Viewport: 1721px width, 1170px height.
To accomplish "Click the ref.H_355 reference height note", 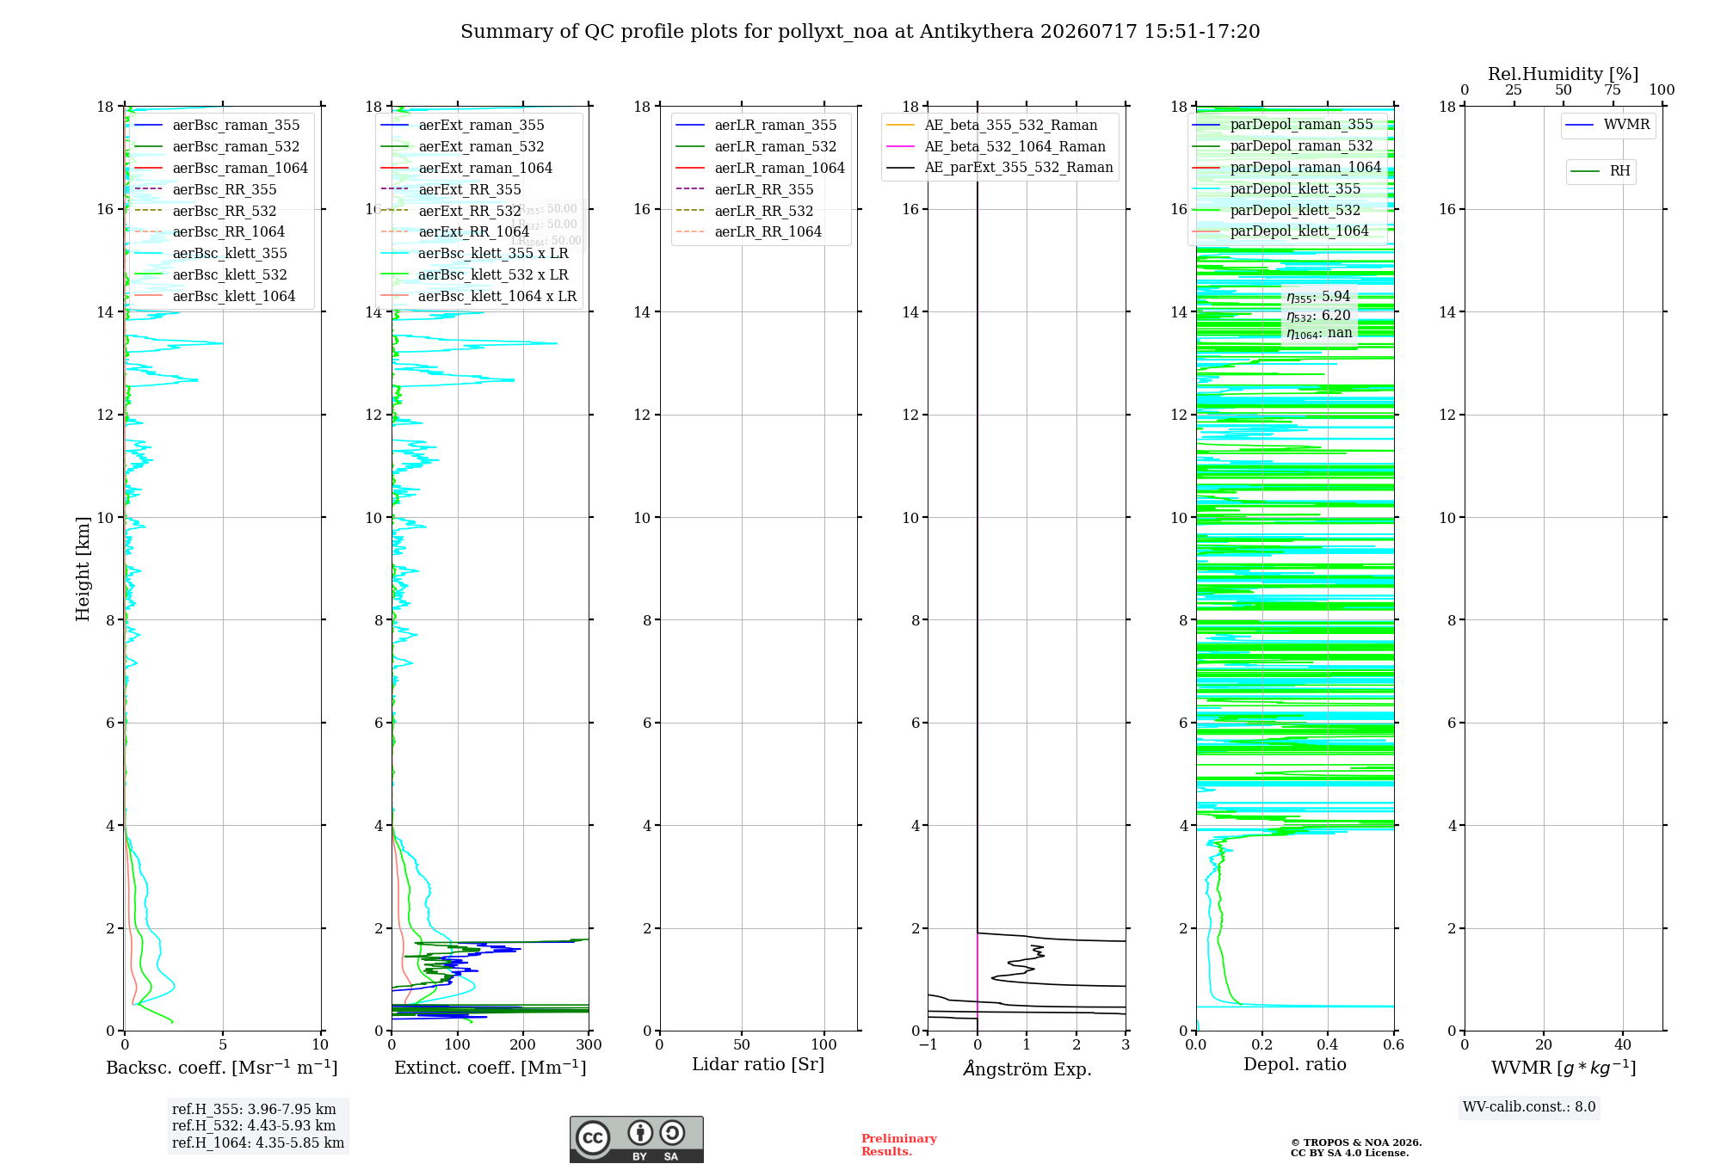I will click(x=254, y=1110).
